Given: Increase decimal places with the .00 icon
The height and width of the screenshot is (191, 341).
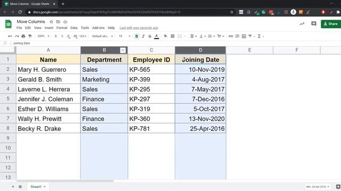Looking at the screenshot, I should (x=75, y=36).
